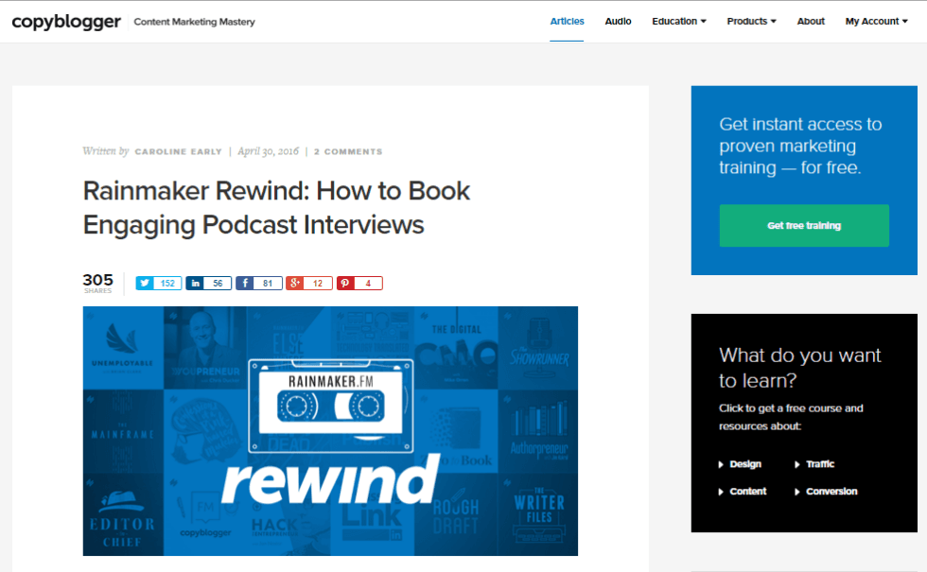
Task: Share the post on Twitter
Action: [157, 282]
